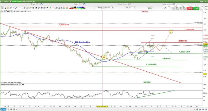Click the Anz order count field

(x=169, y=8)
